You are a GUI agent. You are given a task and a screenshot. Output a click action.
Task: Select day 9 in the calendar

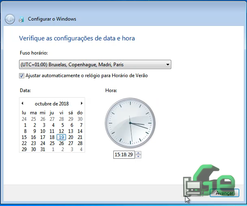tap(34, 131)
